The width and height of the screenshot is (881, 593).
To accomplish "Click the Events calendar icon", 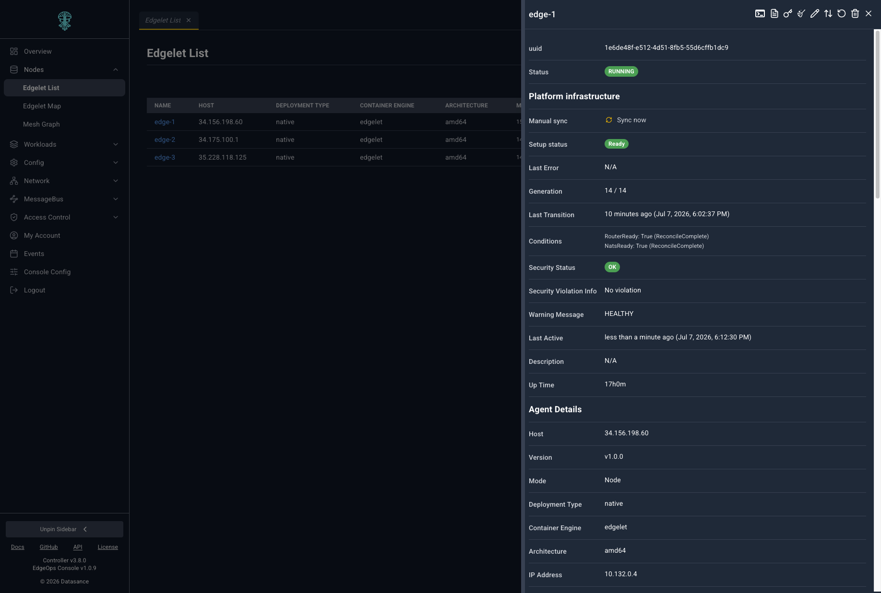I will point(14,254).
